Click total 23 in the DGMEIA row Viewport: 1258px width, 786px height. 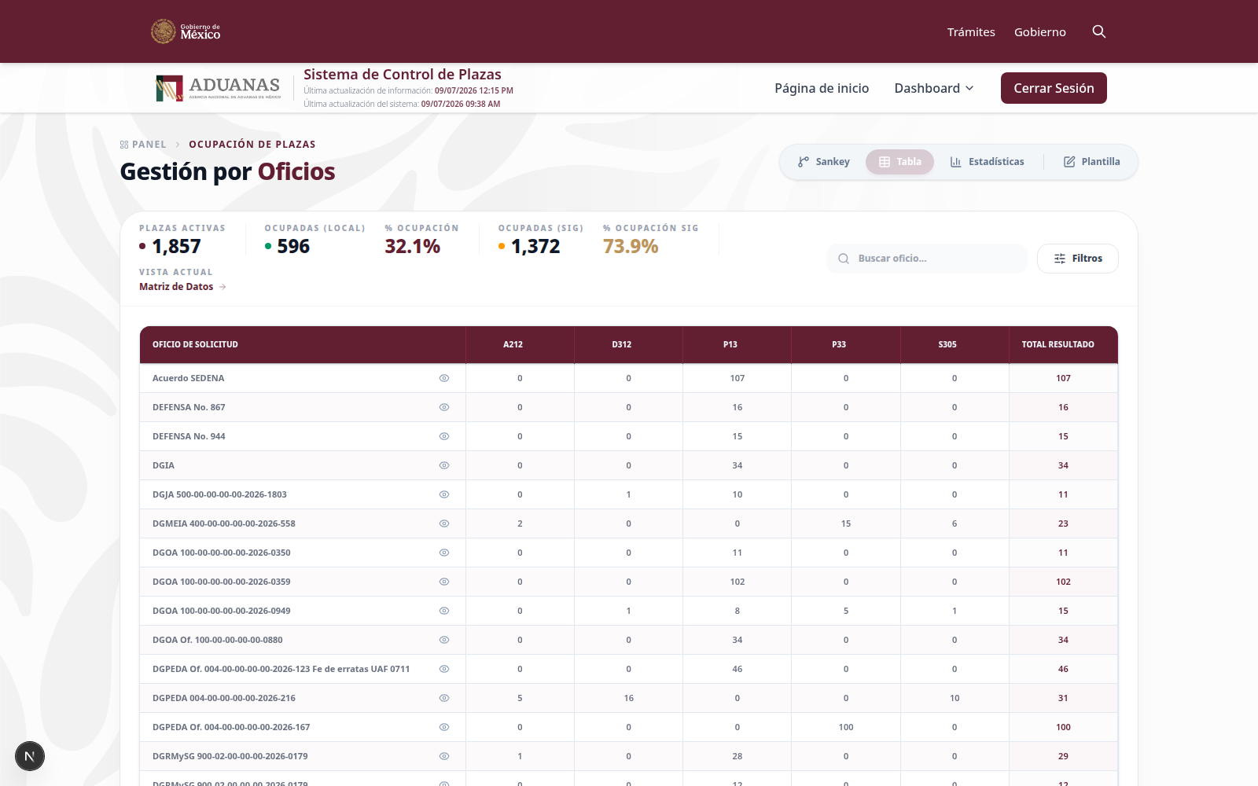point(1063,523)
